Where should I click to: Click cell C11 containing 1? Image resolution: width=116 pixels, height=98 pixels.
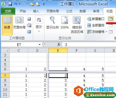pyautogui.click(x=19, y=94)
